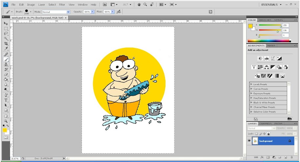This screenshot has width=300, height=162.
Task: Expand the Exposure Presets list
Action: coord(251,93)
